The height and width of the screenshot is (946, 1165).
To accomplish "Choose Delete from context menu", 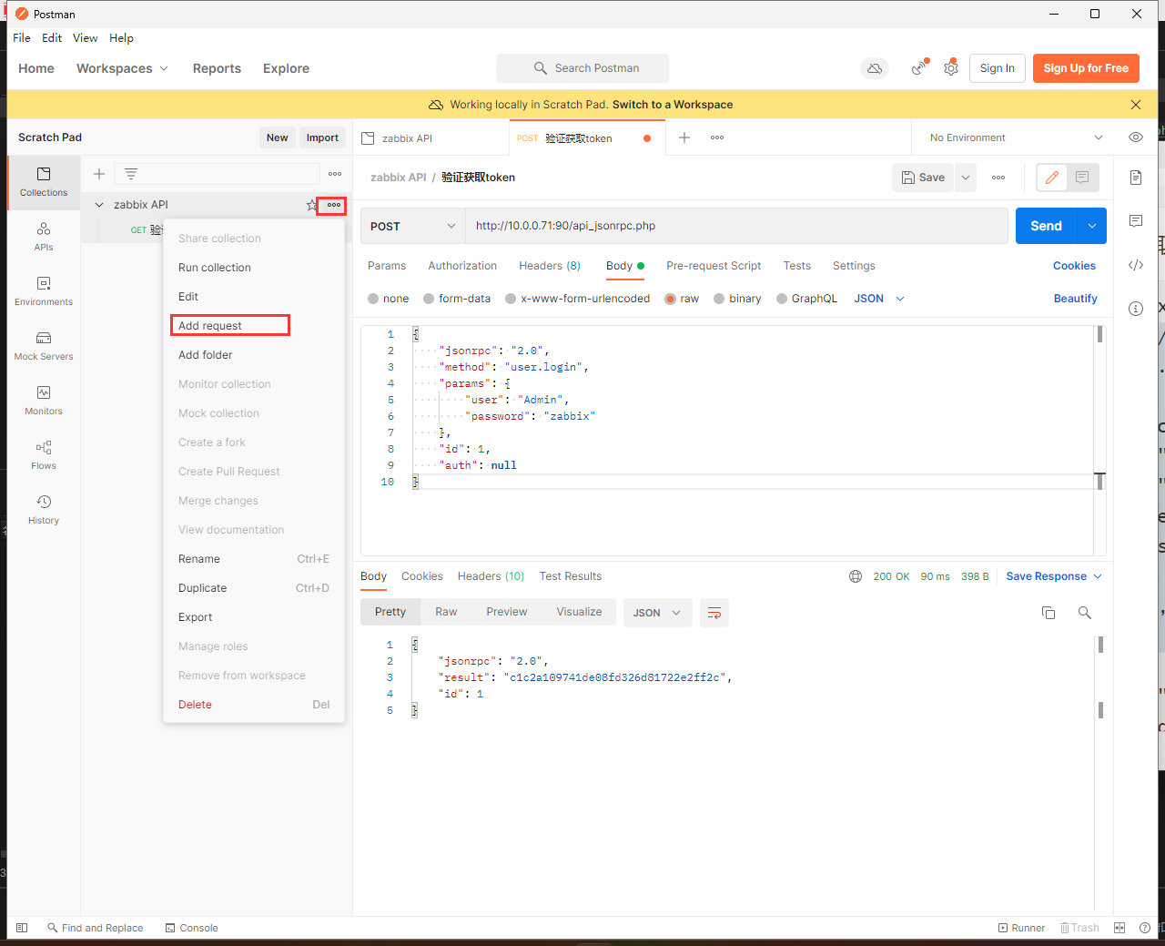I will (195, 705).
